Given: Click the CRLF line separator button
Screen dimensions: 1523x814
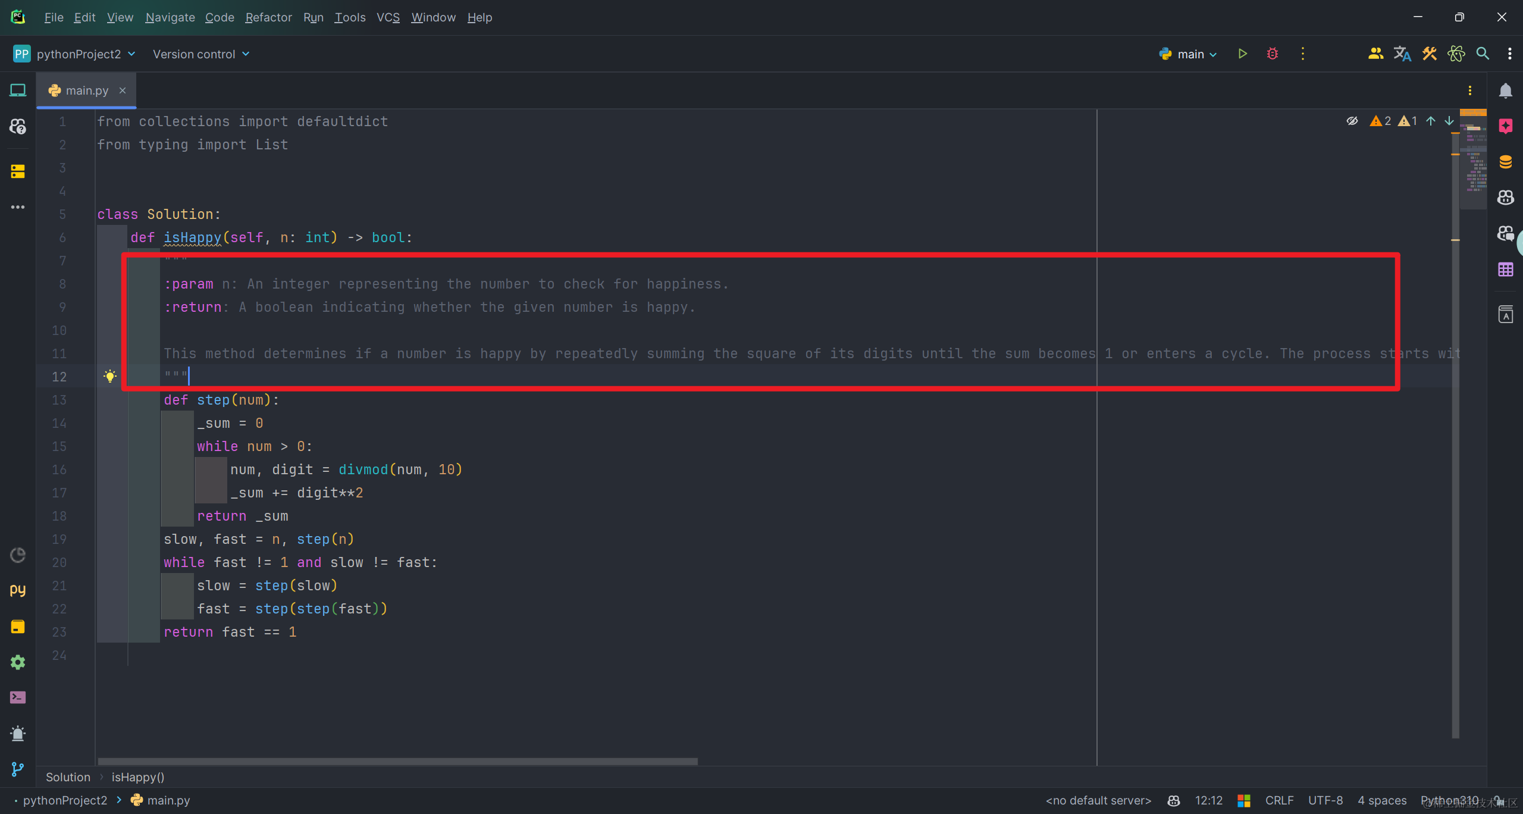Looking at the screenshot, I should pyautogui.click(x=1279, y=800).
